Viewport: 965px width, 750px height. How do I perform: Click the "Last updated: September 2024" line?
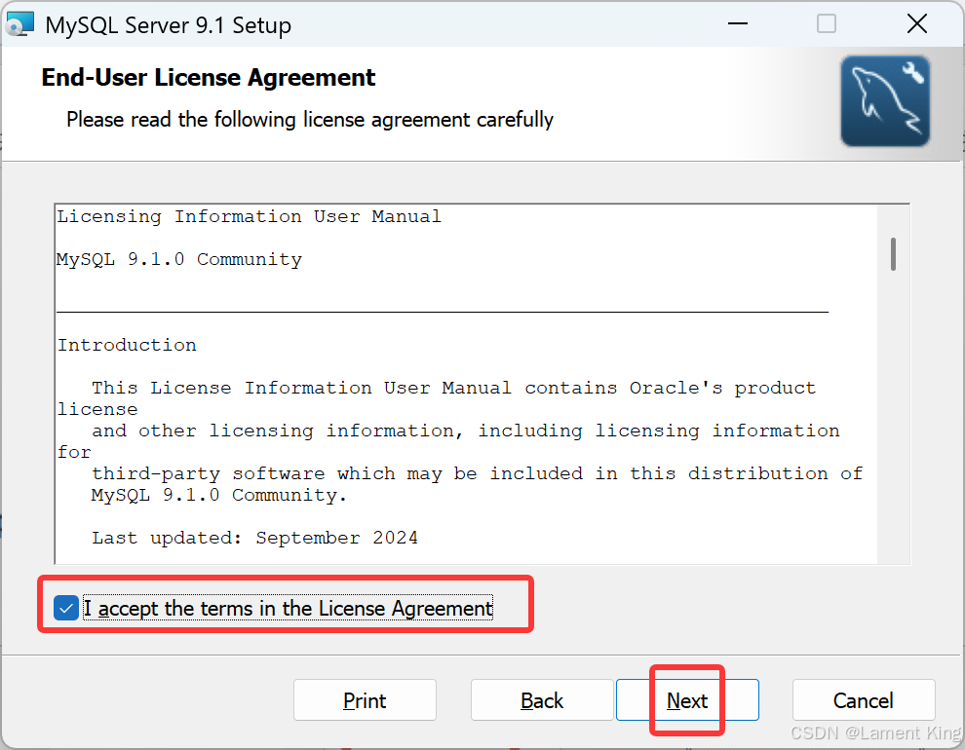253,537
